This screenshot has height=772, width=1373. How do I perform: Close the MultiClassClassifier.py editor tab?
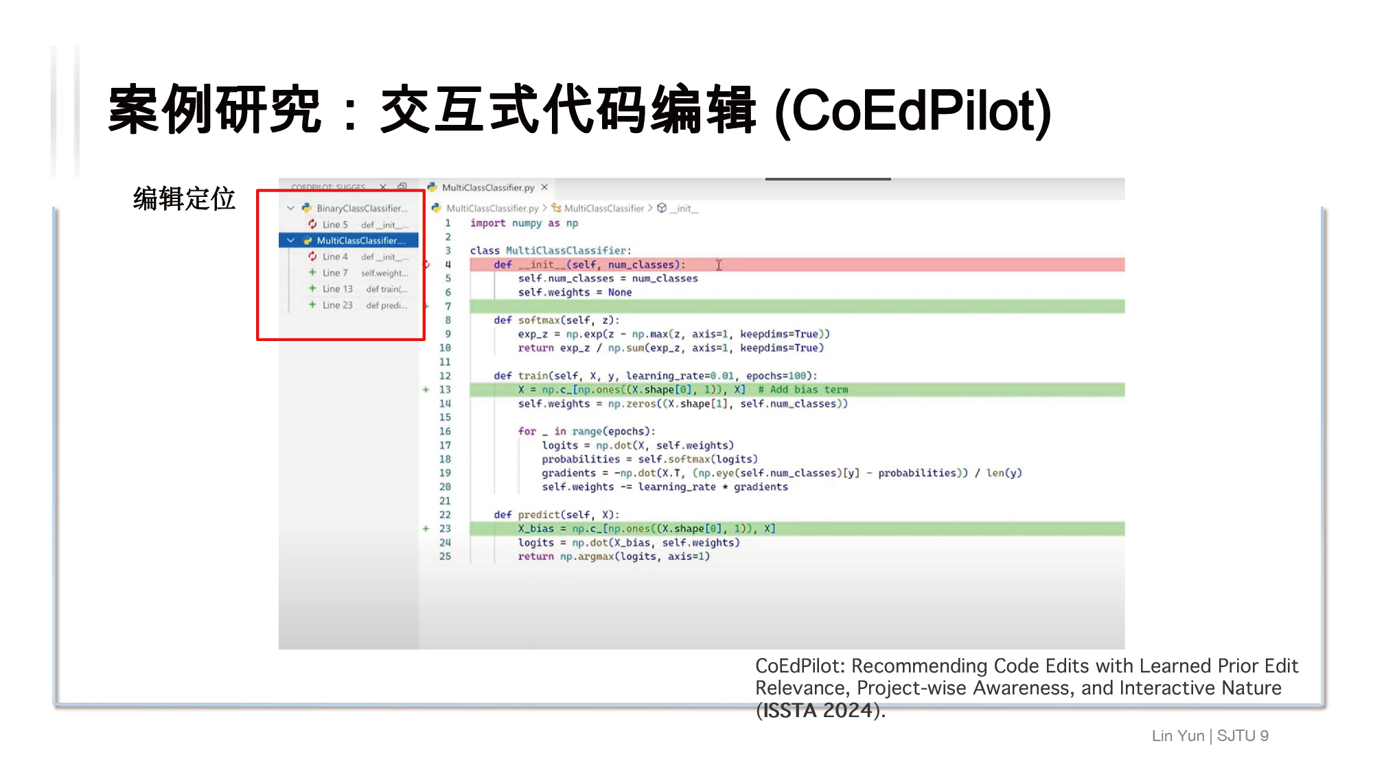(x=544, y=187)
